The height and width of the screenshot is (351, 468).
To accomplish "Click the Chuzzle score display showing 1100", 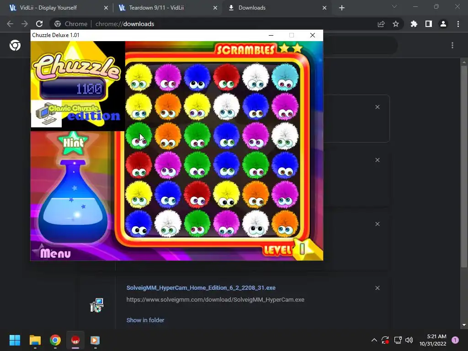I will (74, 89).
